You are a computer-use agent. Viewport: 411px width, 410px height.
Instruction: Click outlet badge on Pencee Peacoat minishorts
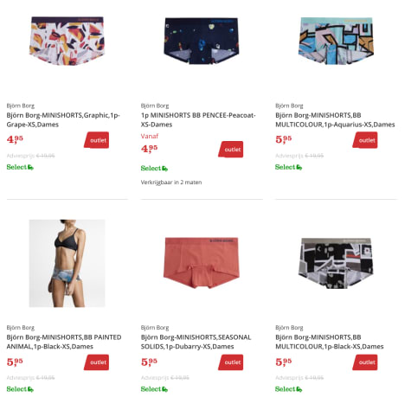(x=231, y=150)
